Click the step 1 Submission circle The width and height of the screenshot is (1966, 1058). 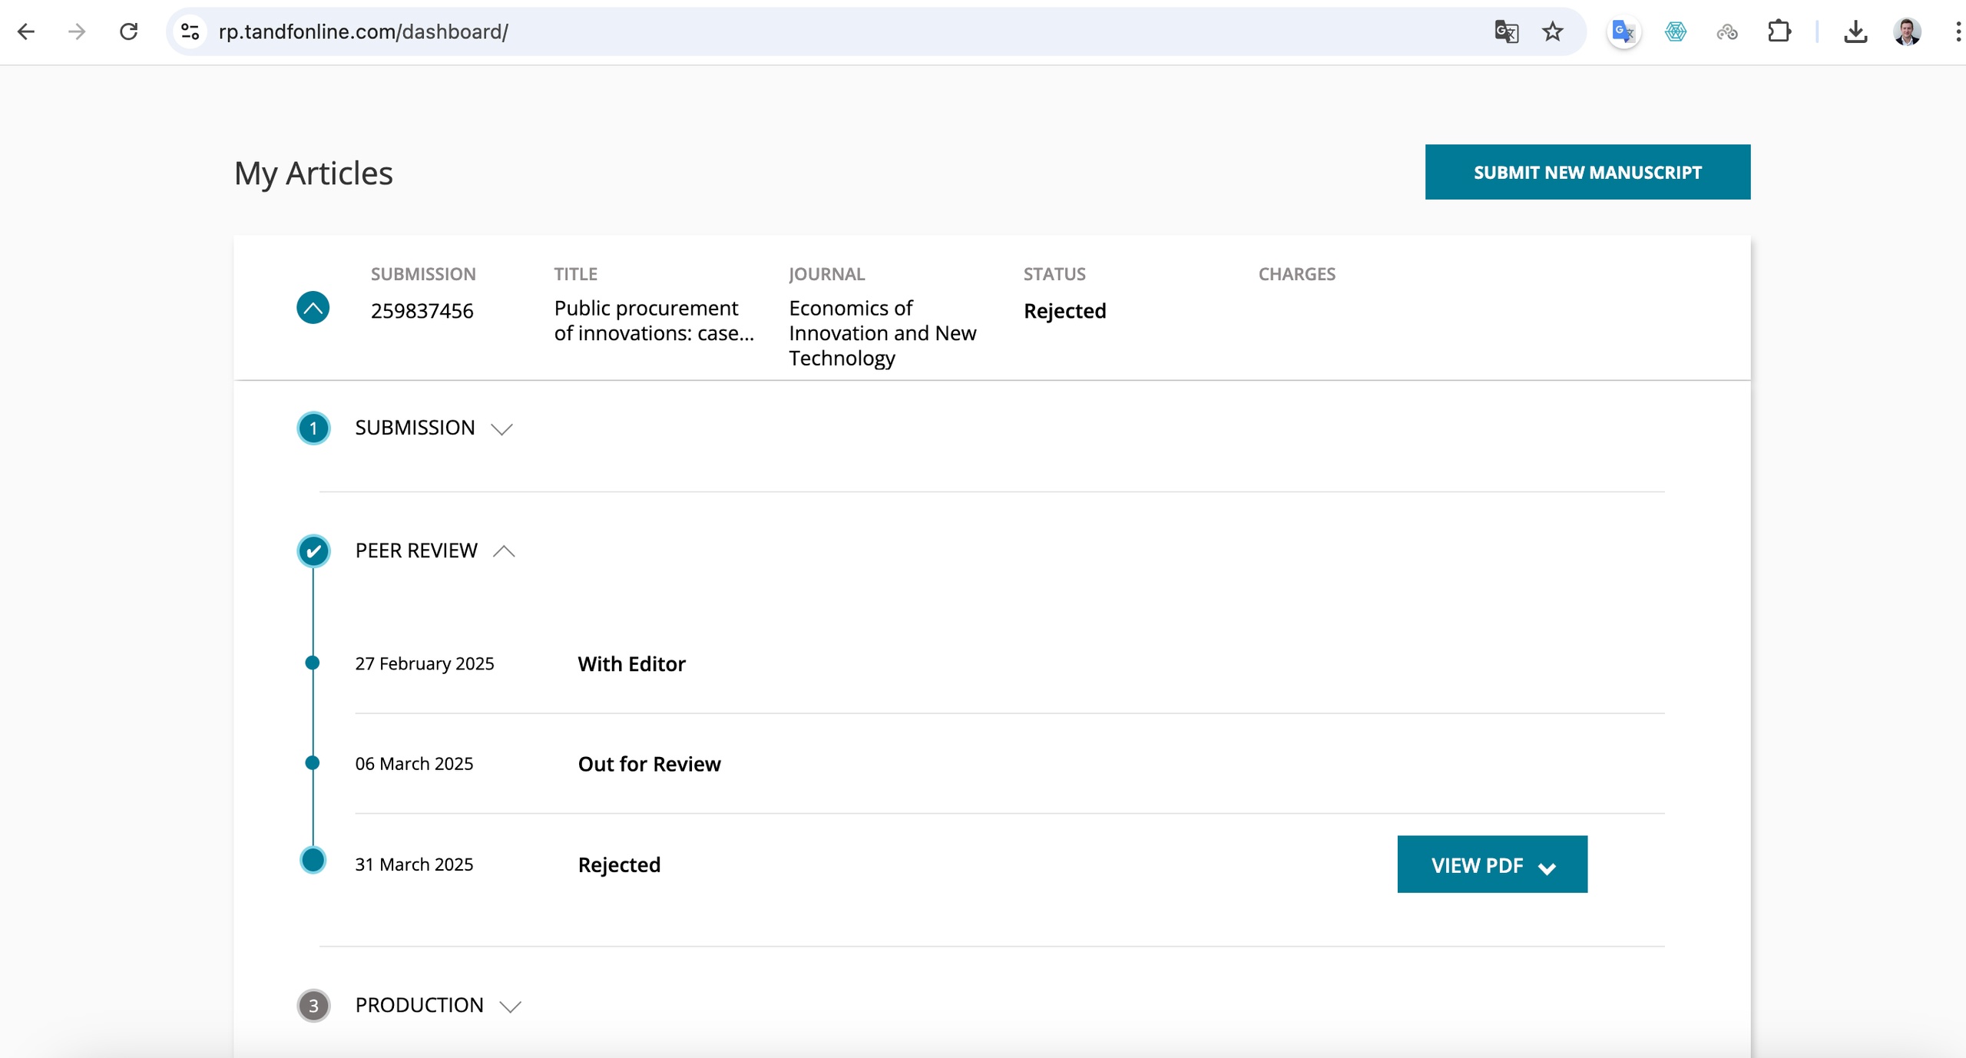click(x=313, y=428)
